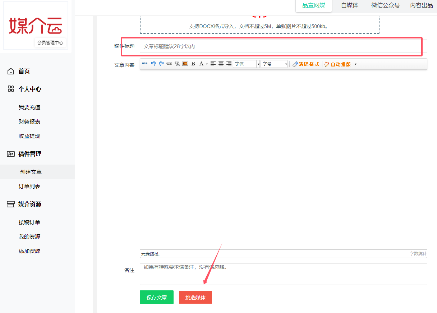Open 订单列表 in the sidebar
This screenshot has height=313, width=437.
click(29, 186)
